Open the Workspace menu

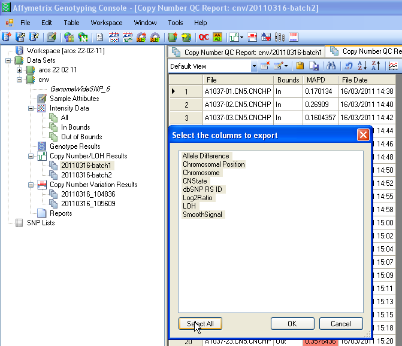pos(107,23)
